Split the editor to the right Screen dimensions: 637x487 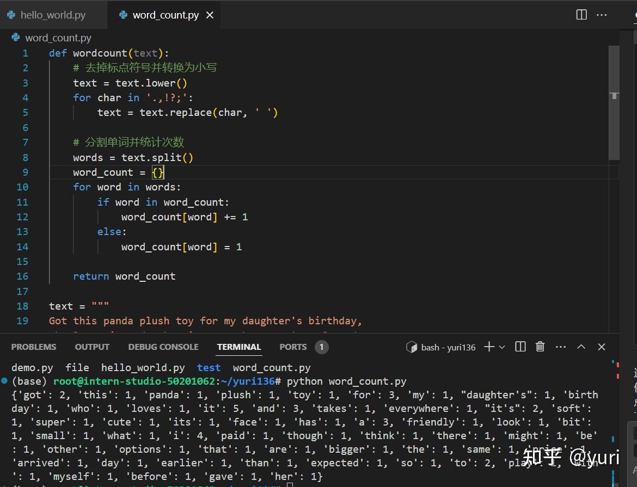pyautogui.click(x=581, y=15)
